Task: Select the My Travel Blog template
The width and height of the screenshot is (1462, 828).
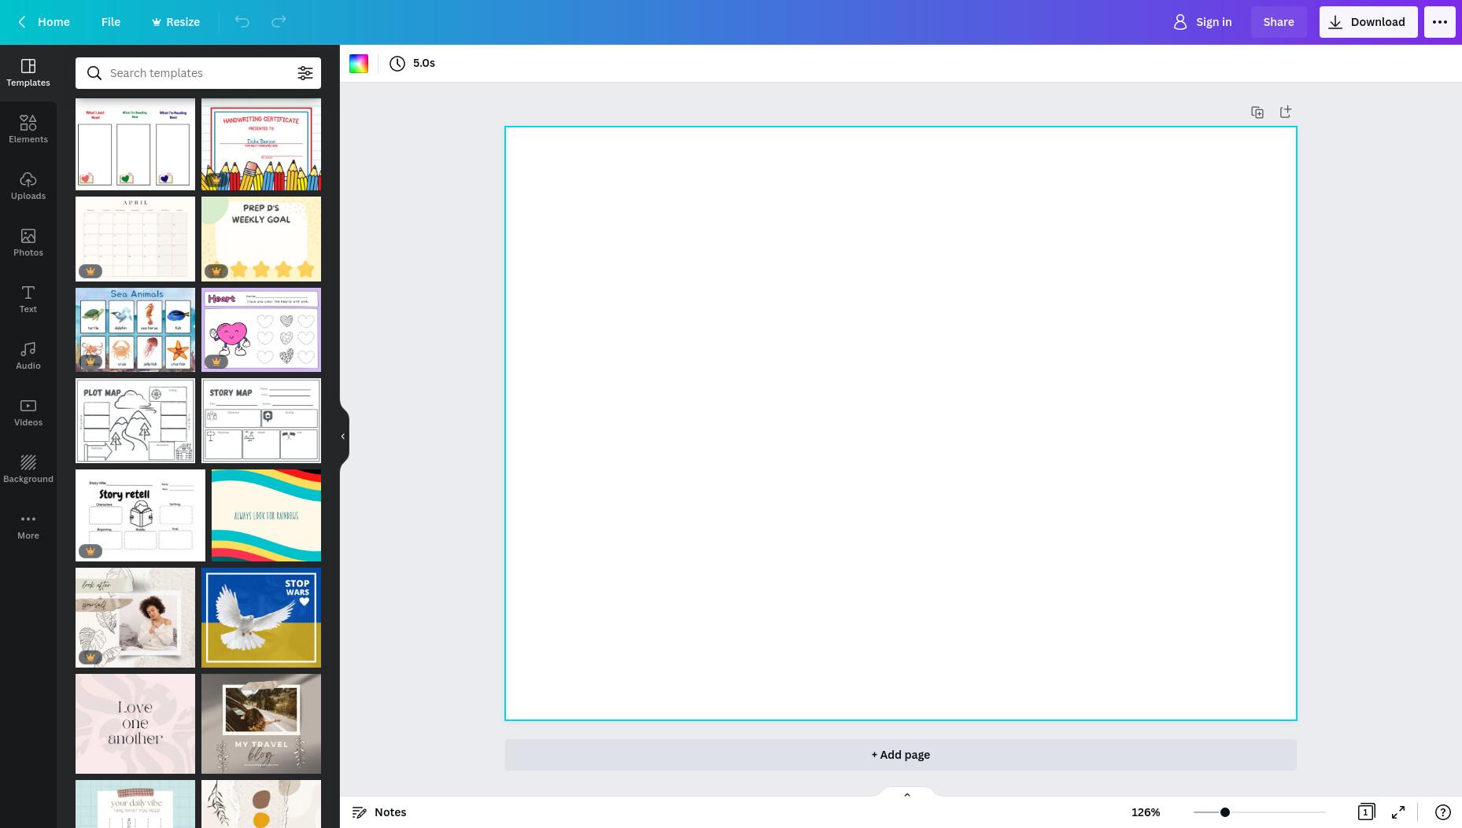Action: [261, 724]
